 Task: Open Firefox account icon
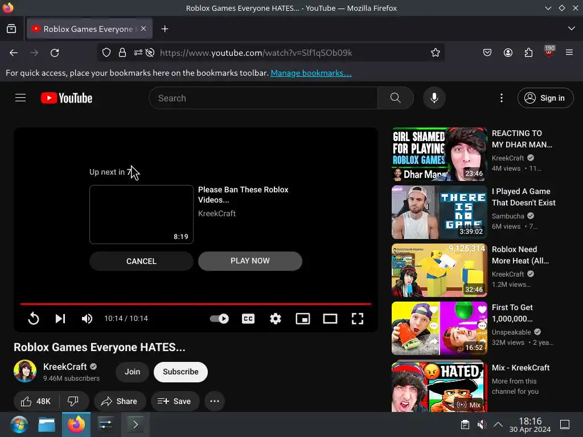point(508,53)
